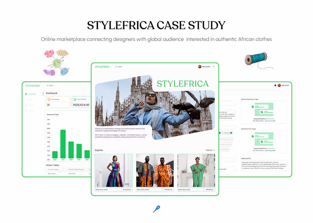Click Ada Okafor's profile avatar
Viewport: 313px width, 223px height.
(x=199, y=66)
